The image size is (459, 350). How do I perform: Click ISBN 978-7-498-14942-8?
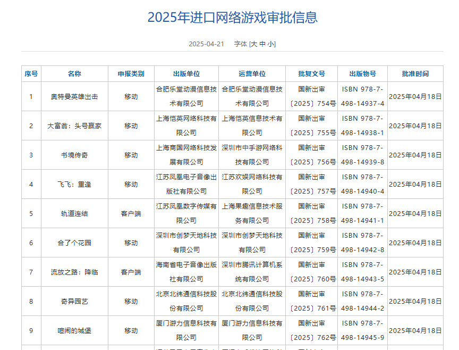(x=363, y=243)
